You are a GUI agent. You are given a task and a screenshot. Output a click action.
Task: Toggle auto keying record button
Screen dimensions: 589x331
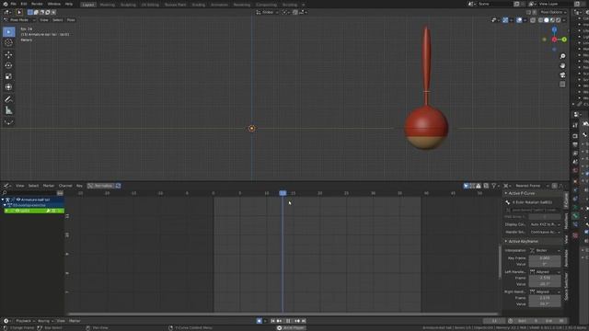pyautogui.click(x=260, y=321)
